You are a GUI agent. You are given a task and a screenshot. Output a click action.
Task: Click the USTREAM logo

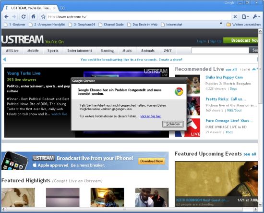click(23, 39)
